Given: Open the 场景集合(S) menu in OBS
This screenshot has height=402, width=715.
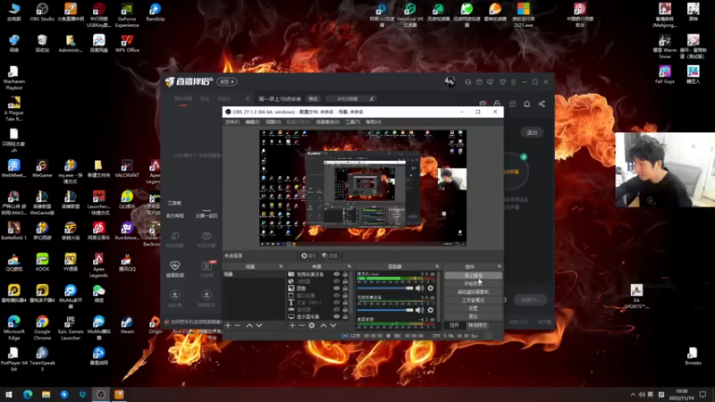Looking at the screenshot, I should tap(327, 122).
